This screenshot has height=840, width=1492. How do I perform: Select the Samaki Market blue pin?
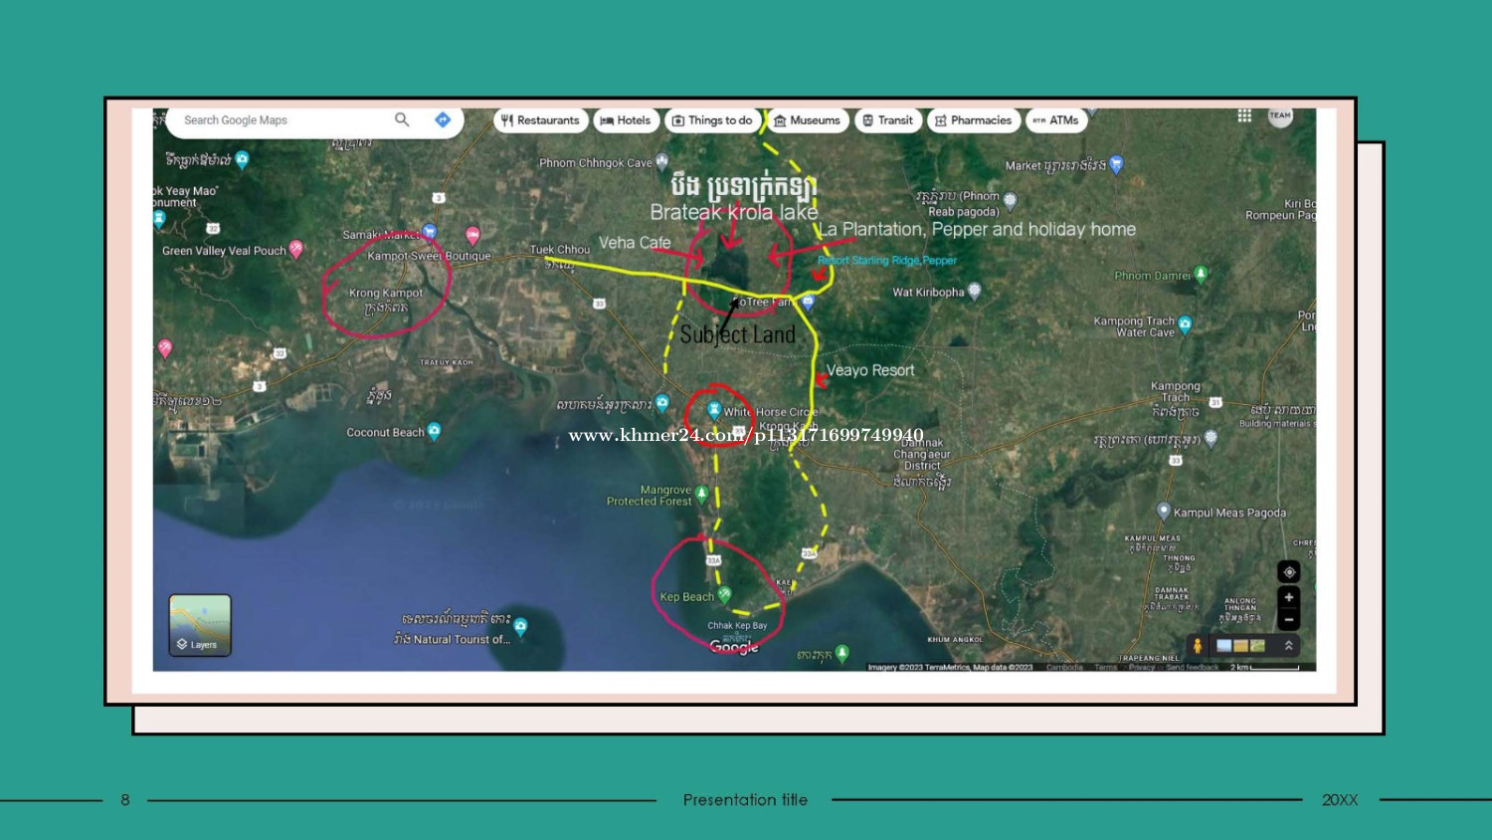[430, 232]
